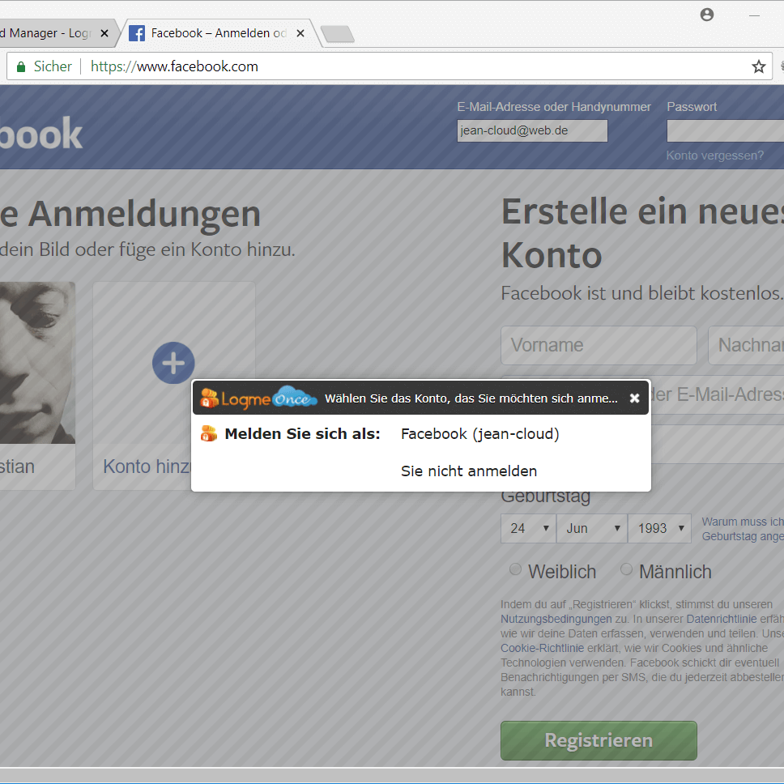Screen dimensions: 784x784
Task: Click the 'Konto hinzufügen' label
Action: point(147,467)
